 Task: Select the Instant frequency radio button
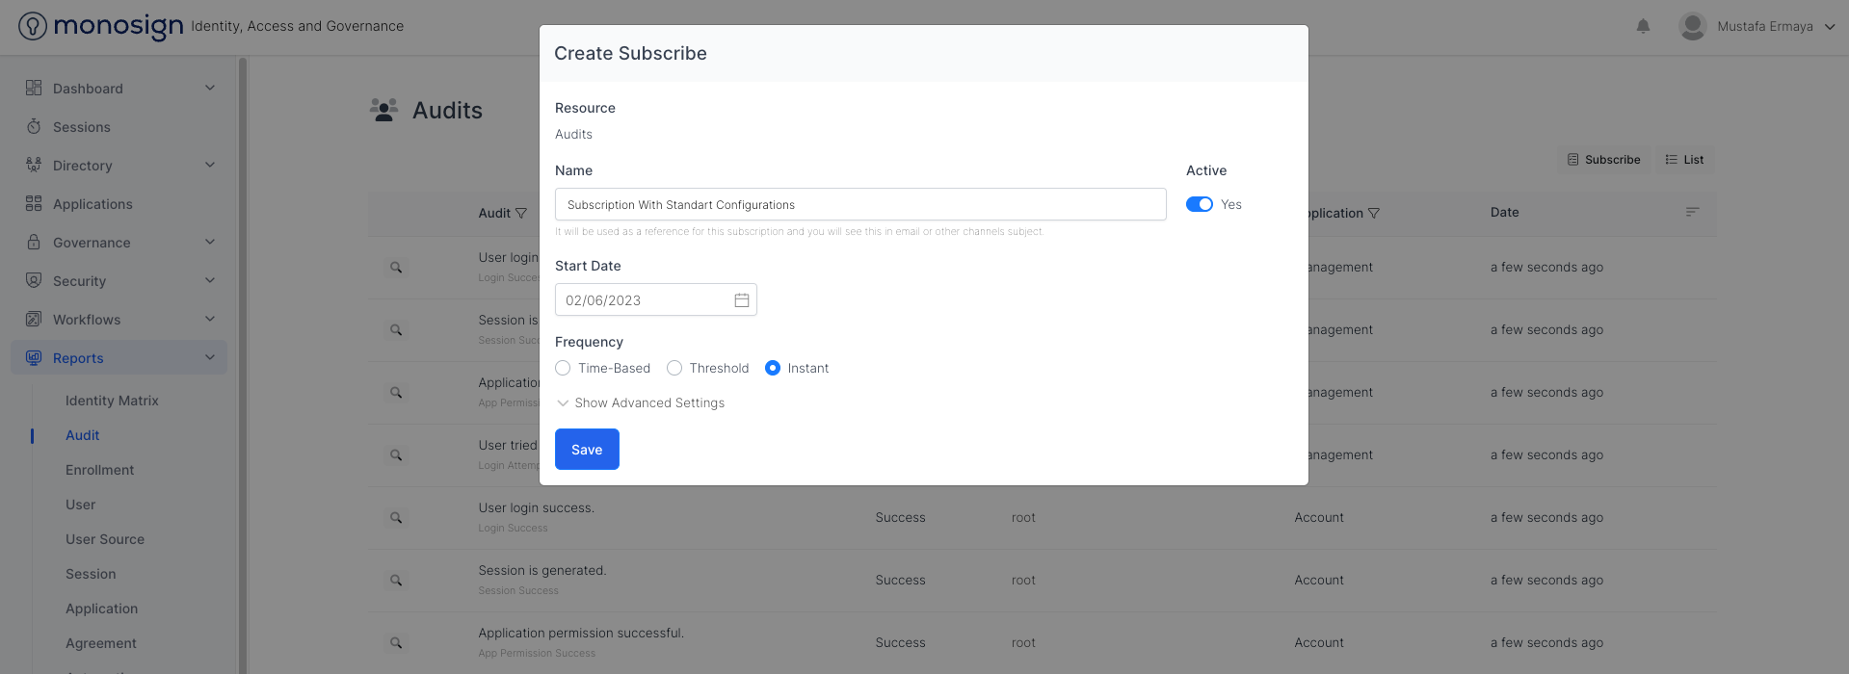773,369
